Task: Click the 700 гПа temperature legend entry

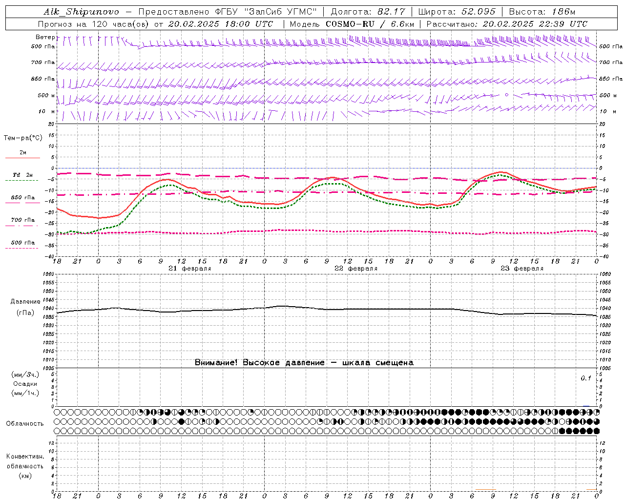Action: click(x=22, y=220)
